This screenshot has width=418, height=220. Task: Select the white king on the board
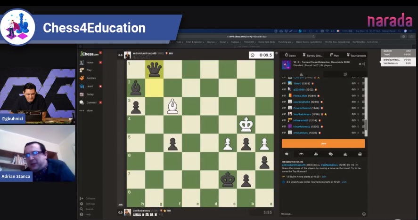pos(246,125)
